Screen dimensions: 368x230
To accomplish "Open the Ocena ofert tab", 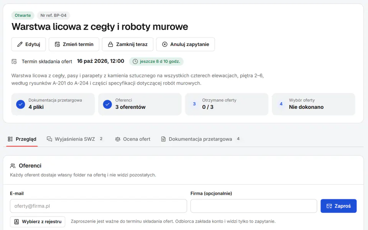I will [x=133, y=139].
